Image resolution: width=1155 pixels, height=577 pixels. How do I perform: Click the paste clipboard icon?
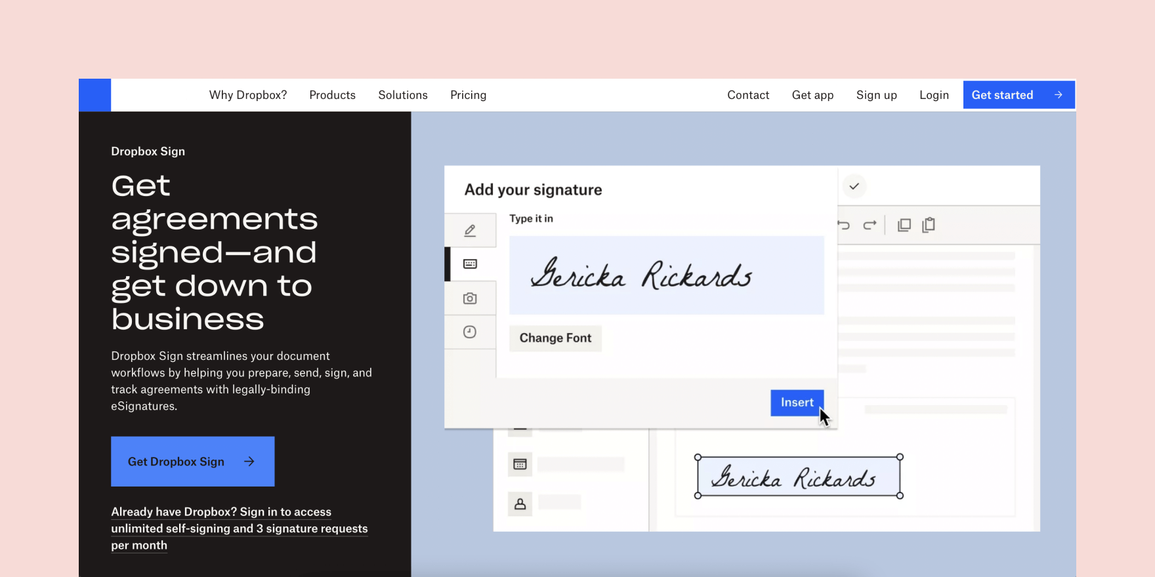coord(929,226)
